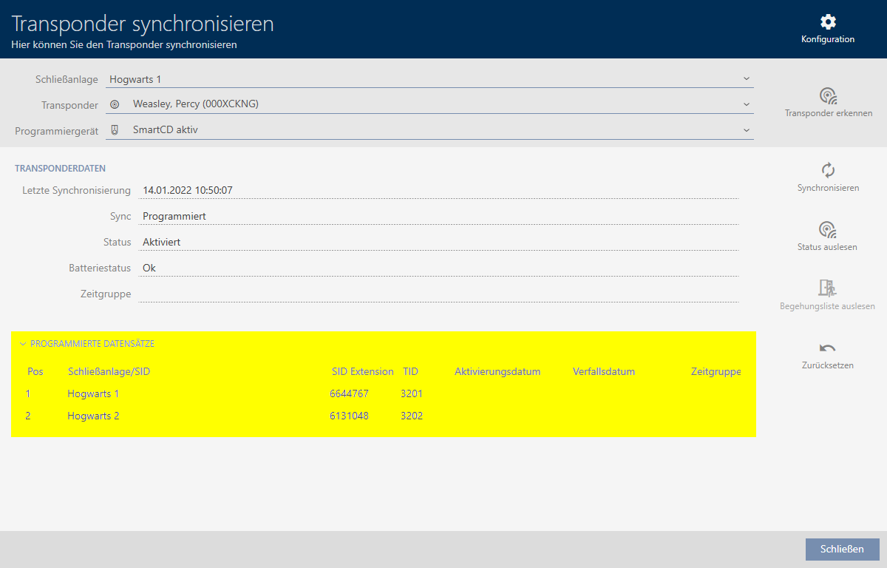Select the Hogwarts 1 data row
This screenshot has height=568, width=887.
click(x=93, y=393)
